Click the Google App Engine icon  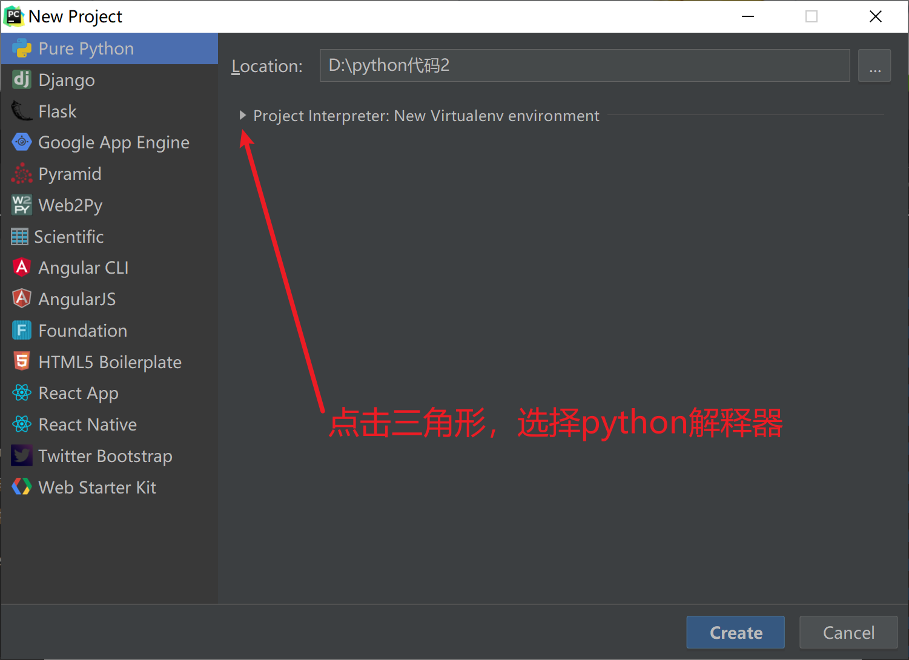point(22,142)
